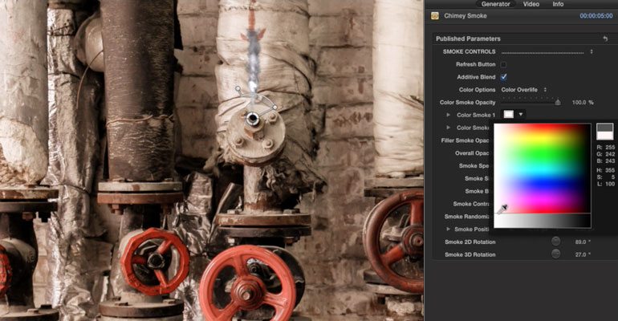This screenshot has width=618, height=321.
Task: Click the Smoke 3D Rotation dial
Action: pos(555,254)
